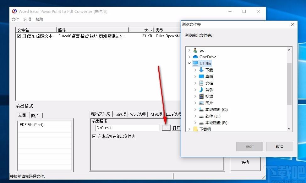306x183 pixels.
Task: Expand the 视频 folder node
Action: tap(195, 97)
